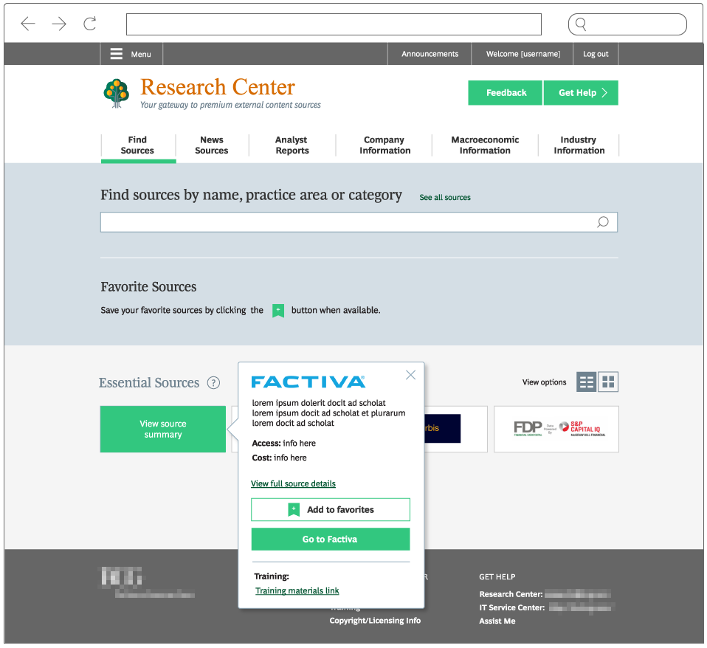
Task: Click the blurred footer company logo
Action: click(x=145, y=582)
